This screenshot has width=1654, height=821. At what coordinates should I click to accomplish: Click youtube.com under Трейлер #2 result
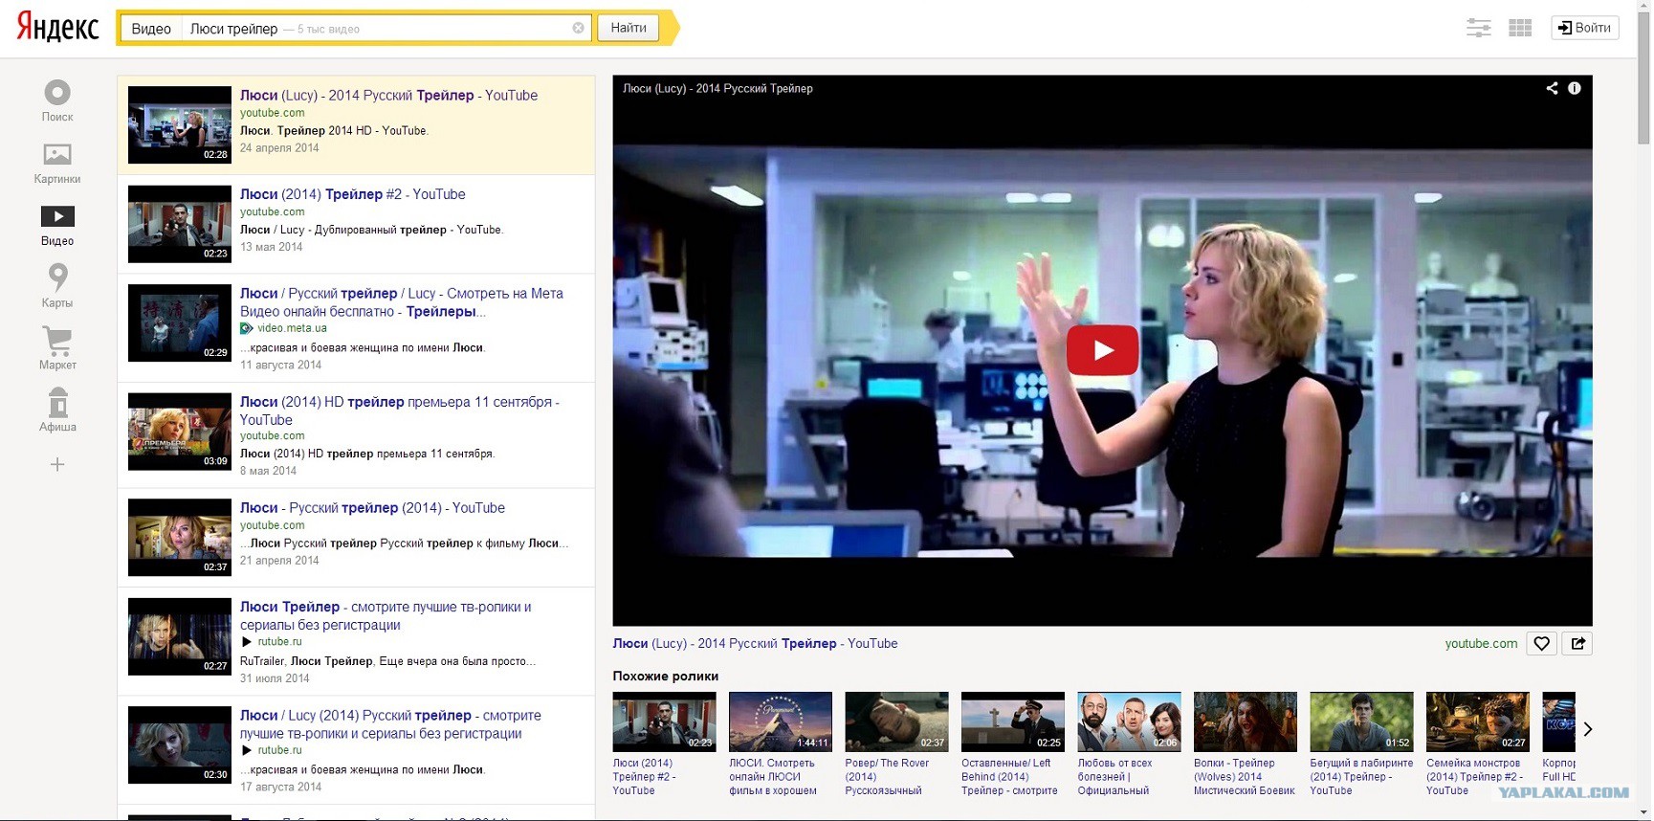click(272, 212)
